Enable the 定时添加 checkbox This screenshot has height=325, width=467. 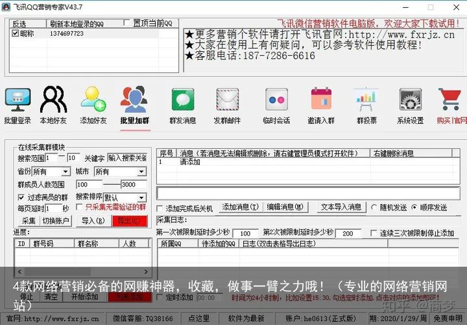point(160,297)
